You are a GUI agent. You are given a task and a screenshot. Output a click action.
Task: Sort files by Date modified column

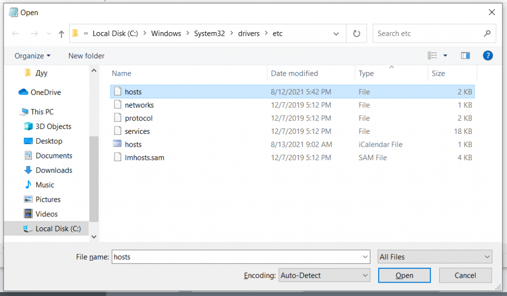[294, 74]
